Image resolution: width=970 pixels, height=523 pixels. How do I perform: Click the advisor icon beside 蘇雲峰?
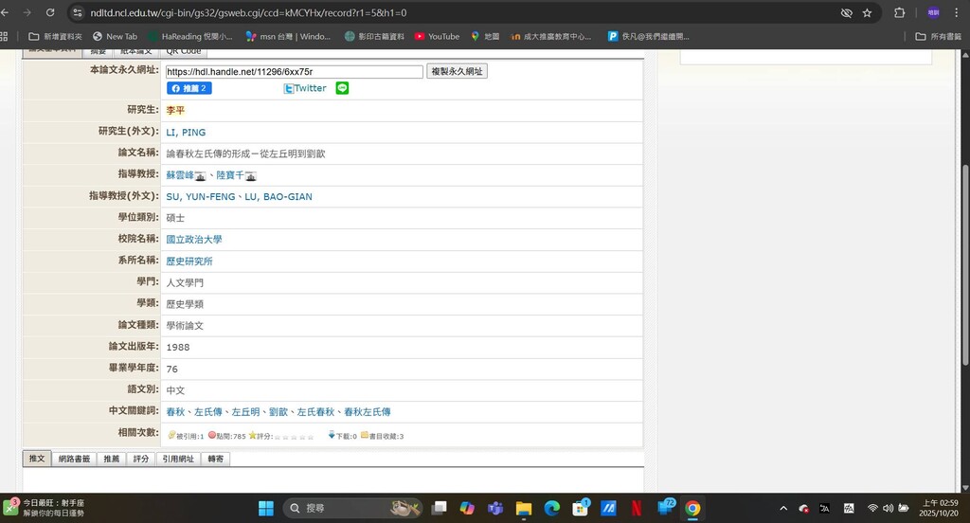click(x=201, y=176)
